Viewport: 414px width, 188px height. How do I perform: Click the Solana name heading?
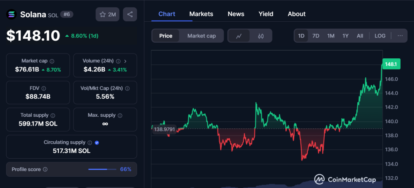[33, 14]
